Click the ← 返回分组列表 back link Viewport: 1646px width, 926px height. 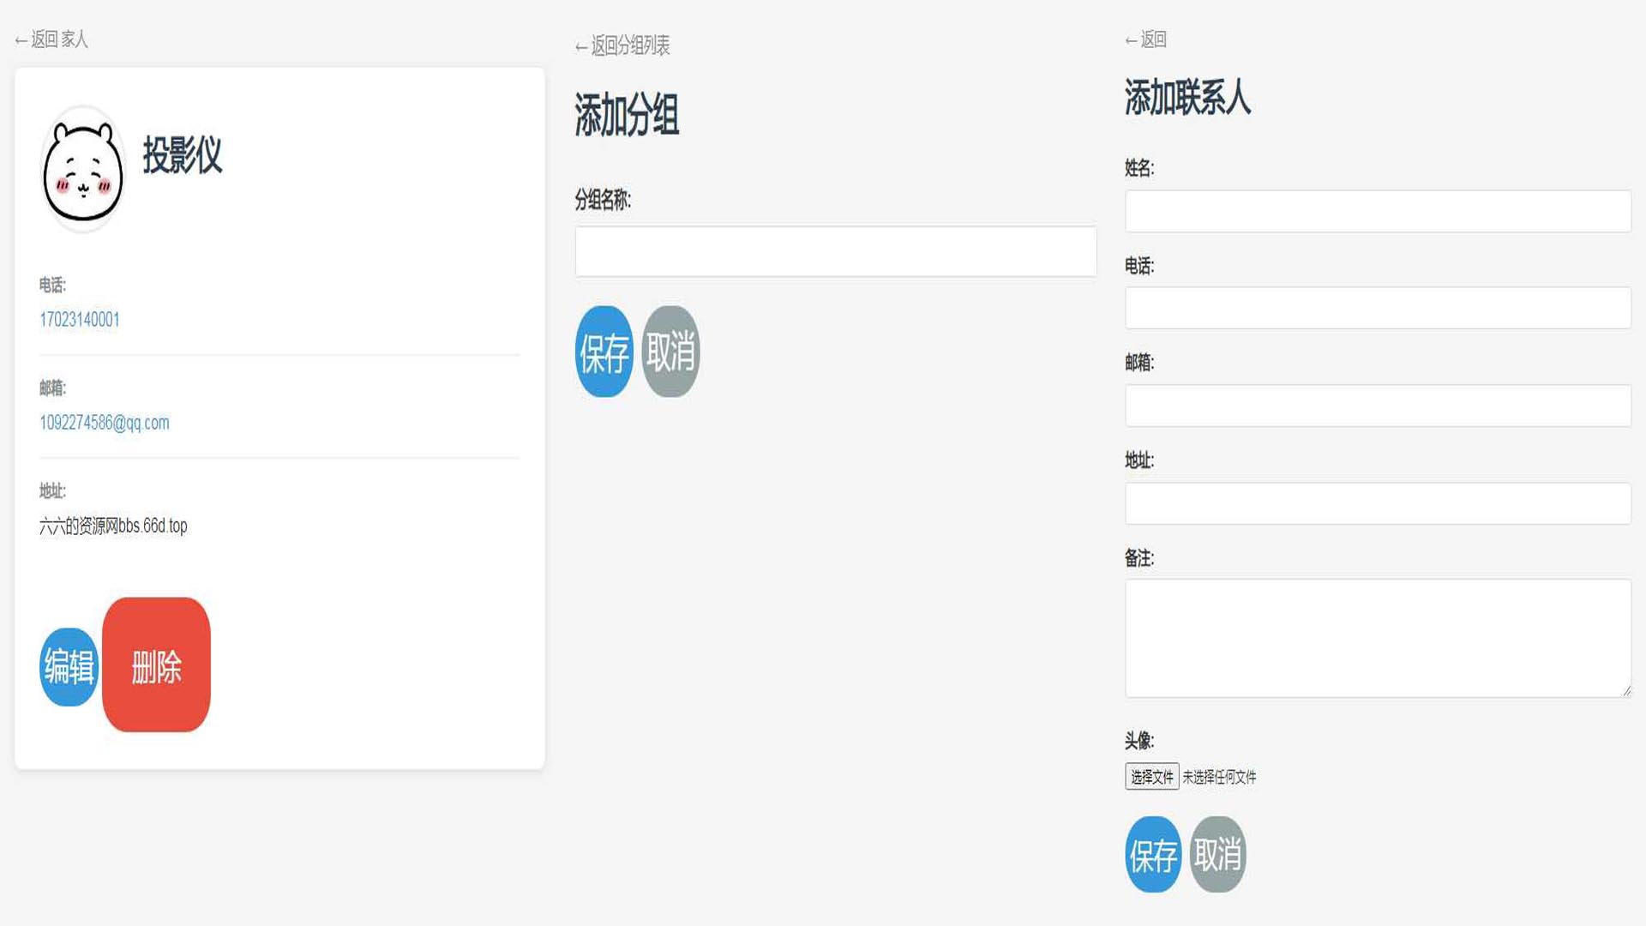pos(622,45)
